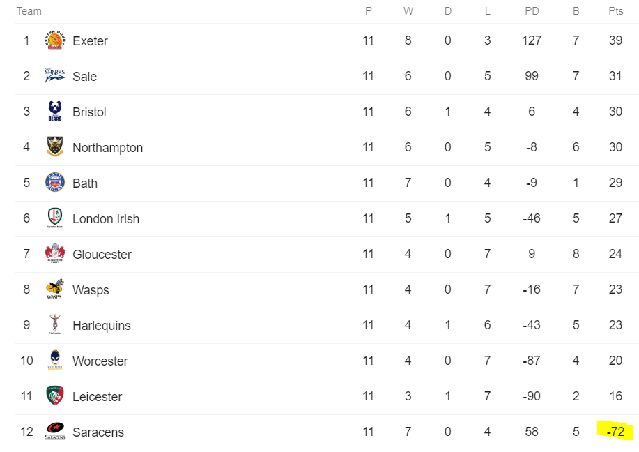Click the PD column header

click(x=532, y=11)
